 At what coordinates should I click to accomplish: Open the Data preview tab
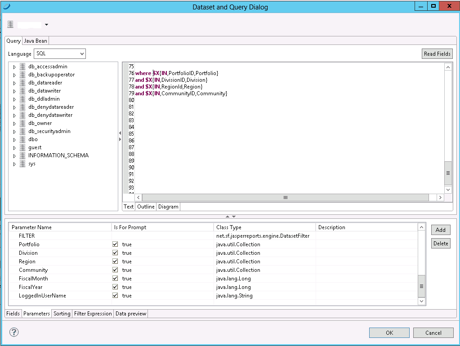pyautogui.click(x=130, y=314)
